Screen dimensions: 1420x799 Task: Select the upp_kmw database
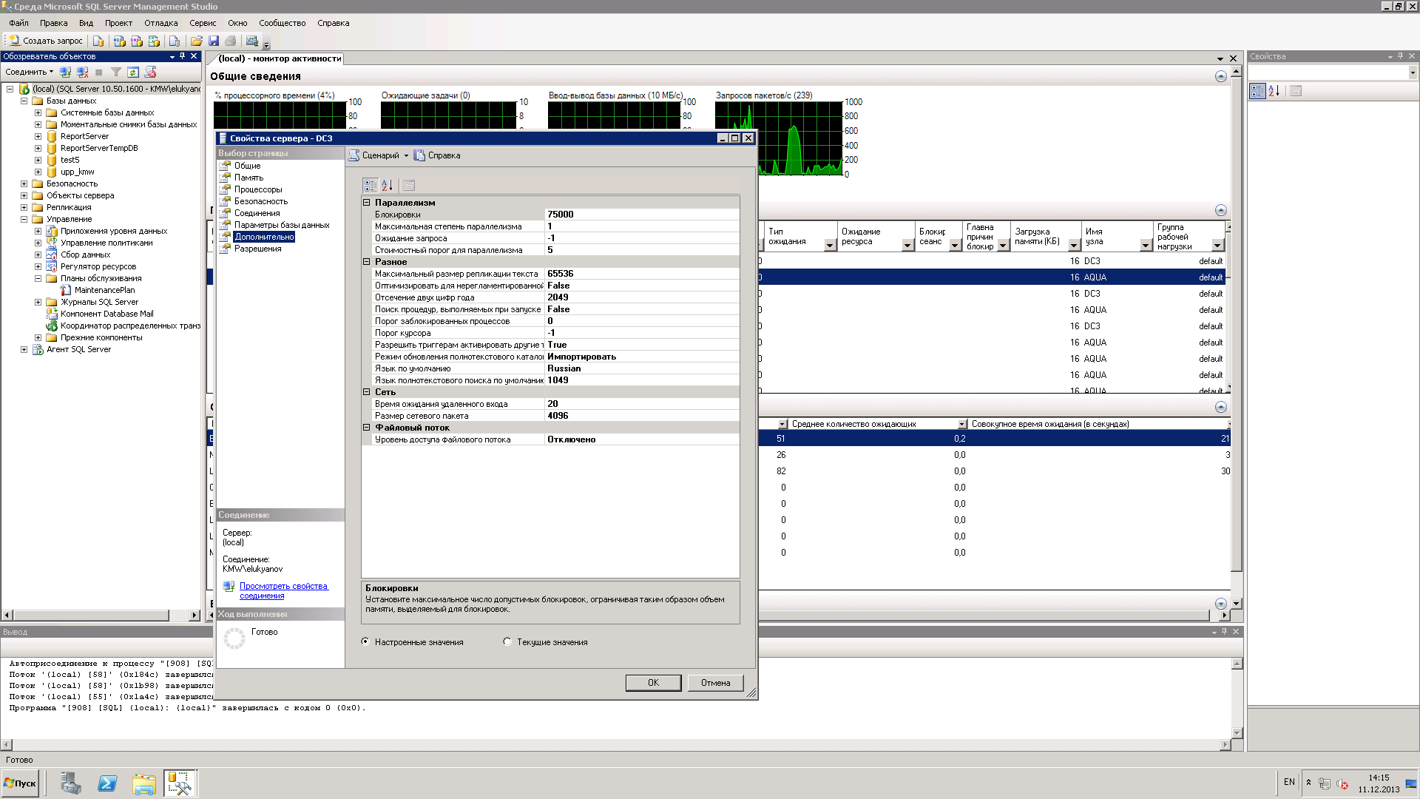pyautogui.click(x=77, y=172)
